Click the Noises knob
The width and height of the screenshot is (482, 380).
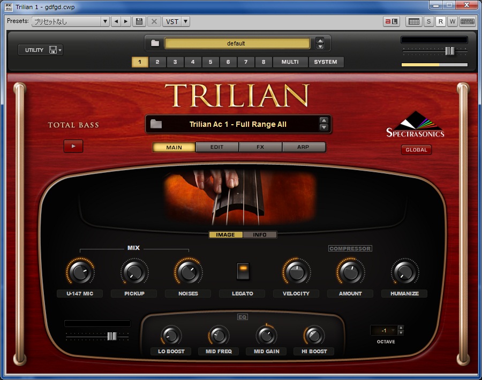tap(189, 272)
